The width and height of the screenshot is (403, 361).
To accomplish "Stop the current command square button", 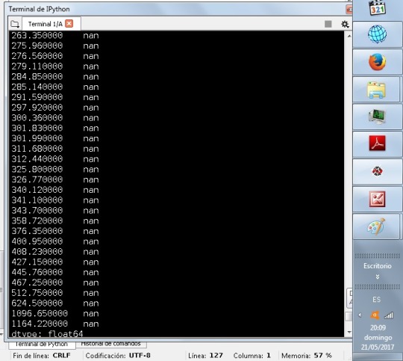I will [328, 24].
